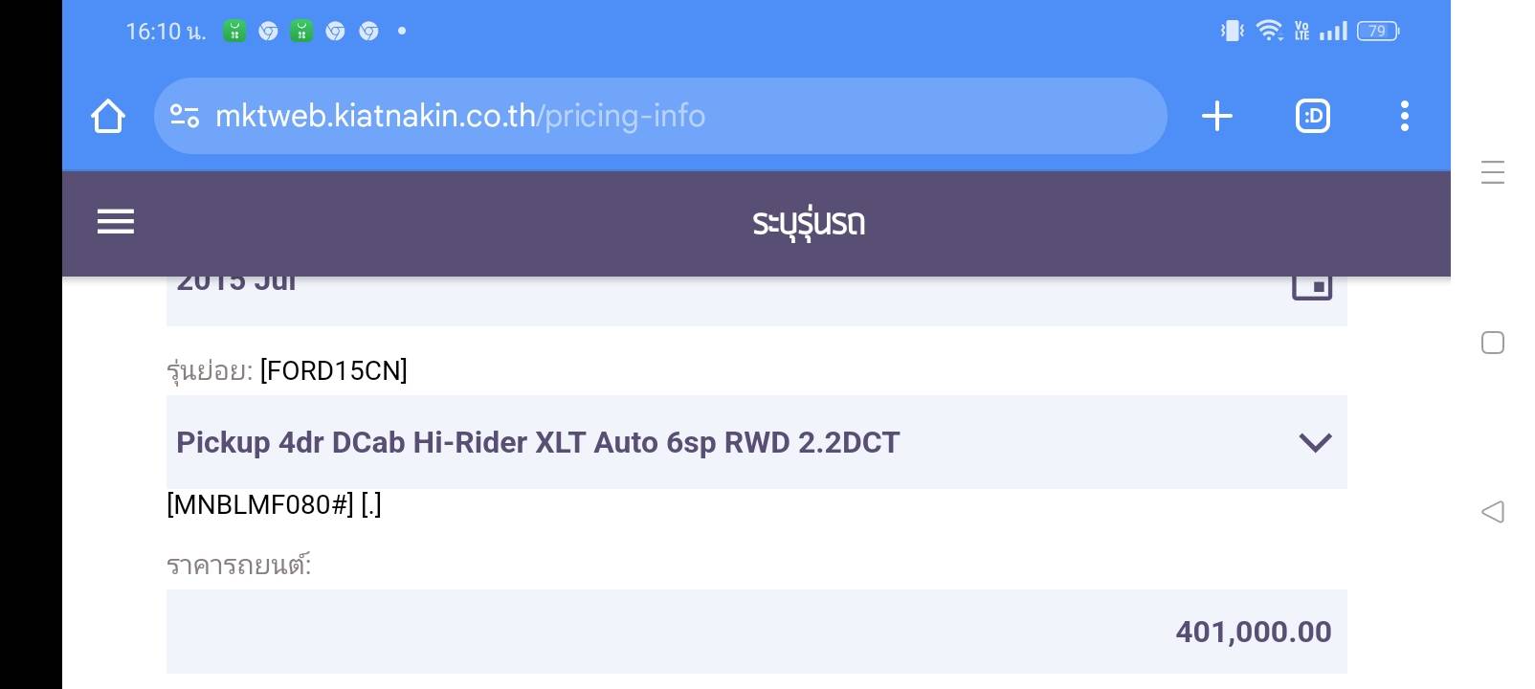Expand the sub-model chevron arrow
The image size is (1535, 689).
pos(1315,442)
